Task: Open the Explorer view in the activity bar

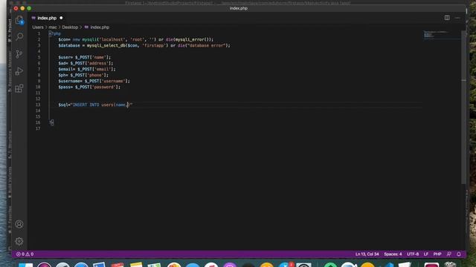Action: (x=19, y=20)
